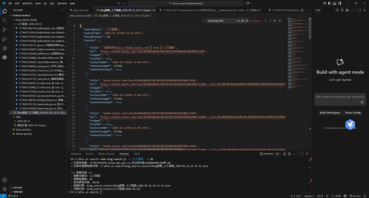Go back with the navigation arrow

tap(119, 3)
